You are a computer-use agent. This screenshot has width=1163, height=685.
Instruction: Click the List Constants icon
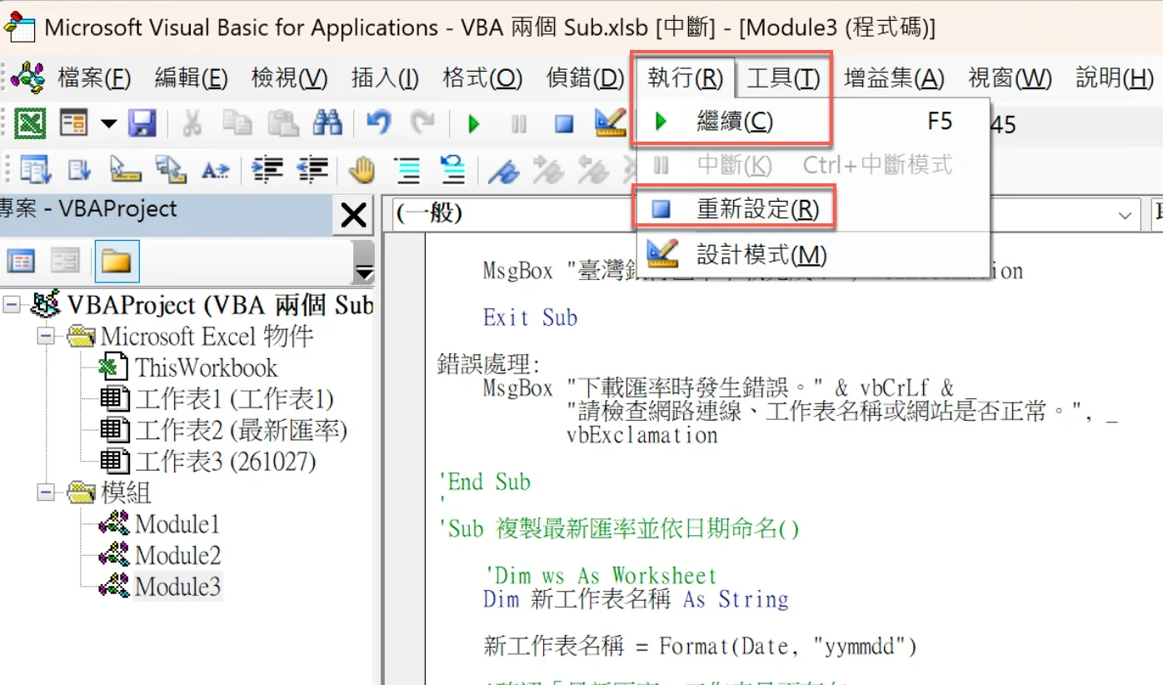pyautogui.click(x=80, y=170)
